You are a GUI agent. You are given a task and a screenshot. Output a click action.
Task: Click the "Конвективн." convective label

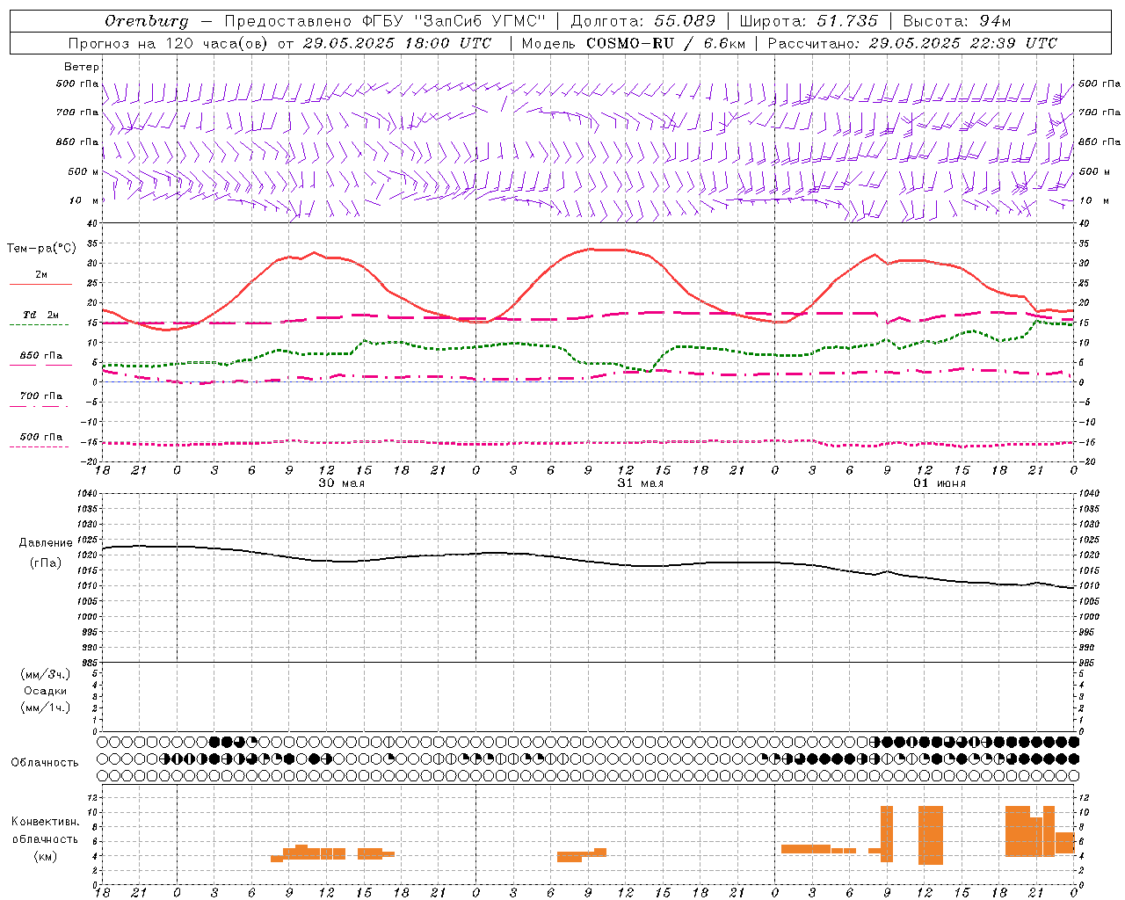(x=46, y=822)
